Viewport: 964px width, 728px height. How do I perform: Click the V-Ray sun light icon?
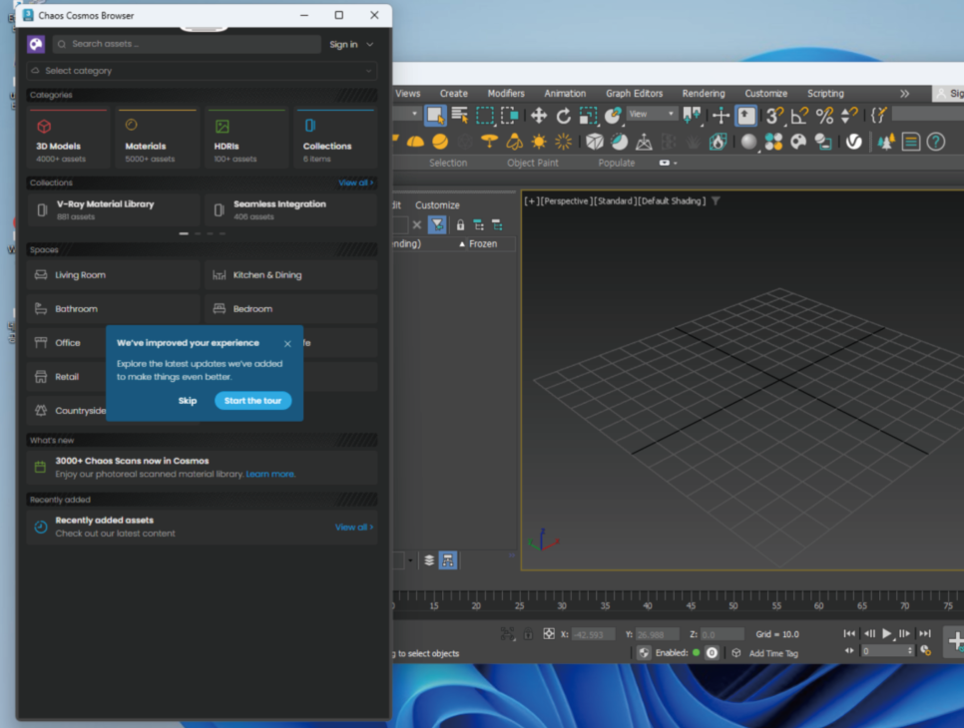[539, 142]
